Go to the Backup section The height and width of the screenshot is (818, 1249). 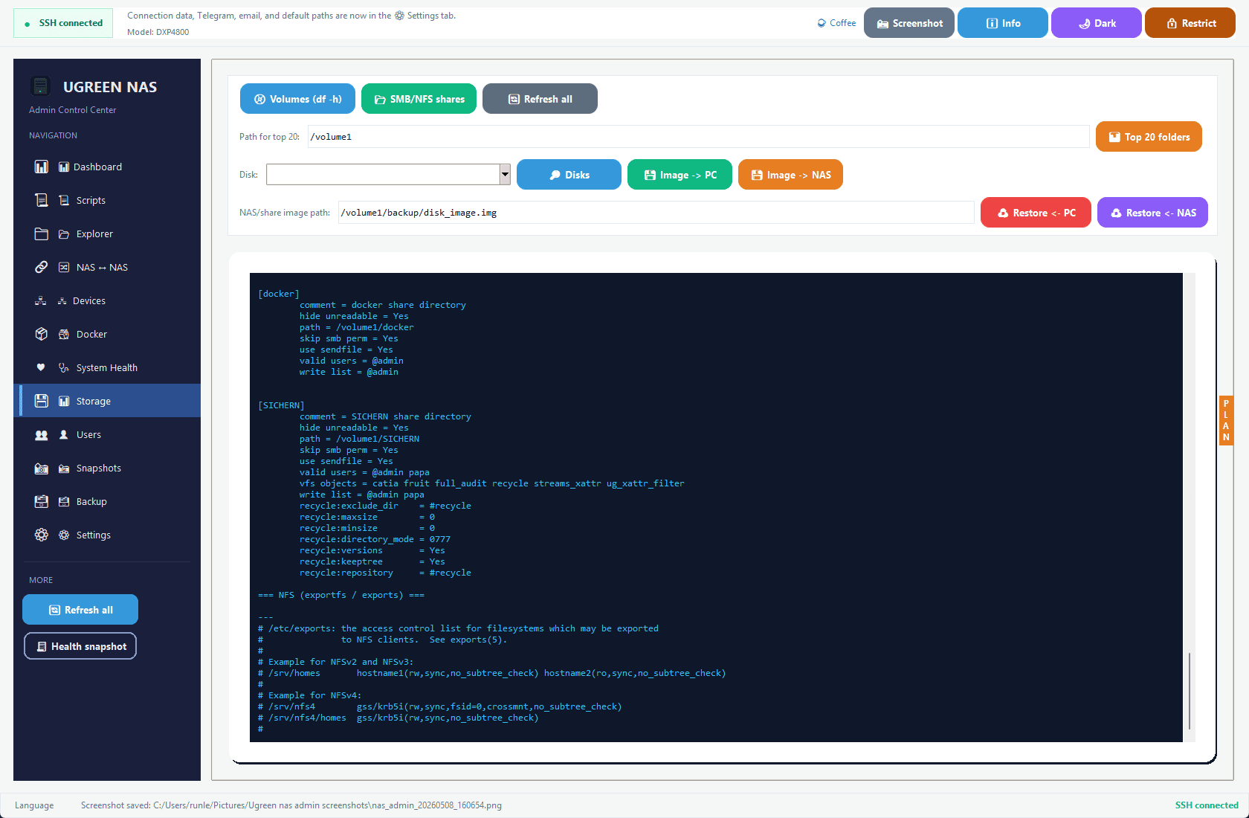tap(107, 501)
